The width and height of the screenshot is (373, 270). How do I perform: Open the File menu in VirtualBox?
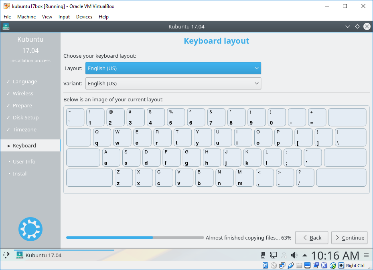click(x=7, y=17)
